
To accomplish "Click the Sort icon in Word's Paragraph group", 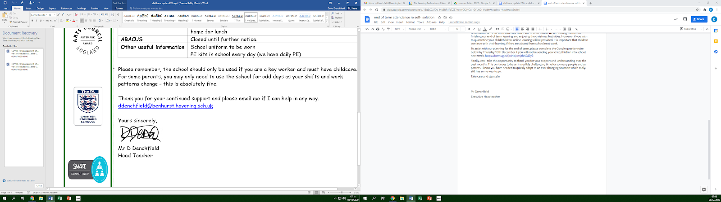I will (113, 15).
